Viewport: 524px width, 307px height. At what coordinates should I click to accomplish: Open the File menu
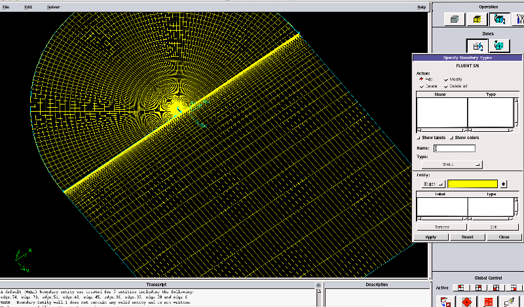point(6,7)
